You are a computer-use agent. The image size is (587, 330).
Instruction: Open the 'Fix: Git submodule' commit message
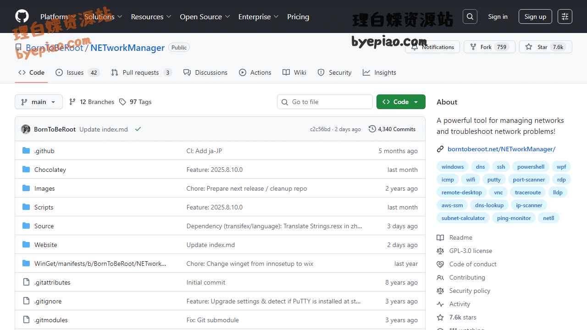[x=212, y=320]
